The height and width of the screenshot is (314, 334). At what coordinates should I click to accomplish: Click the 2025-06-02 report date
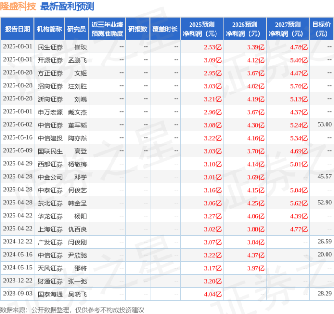pos(18,124)
